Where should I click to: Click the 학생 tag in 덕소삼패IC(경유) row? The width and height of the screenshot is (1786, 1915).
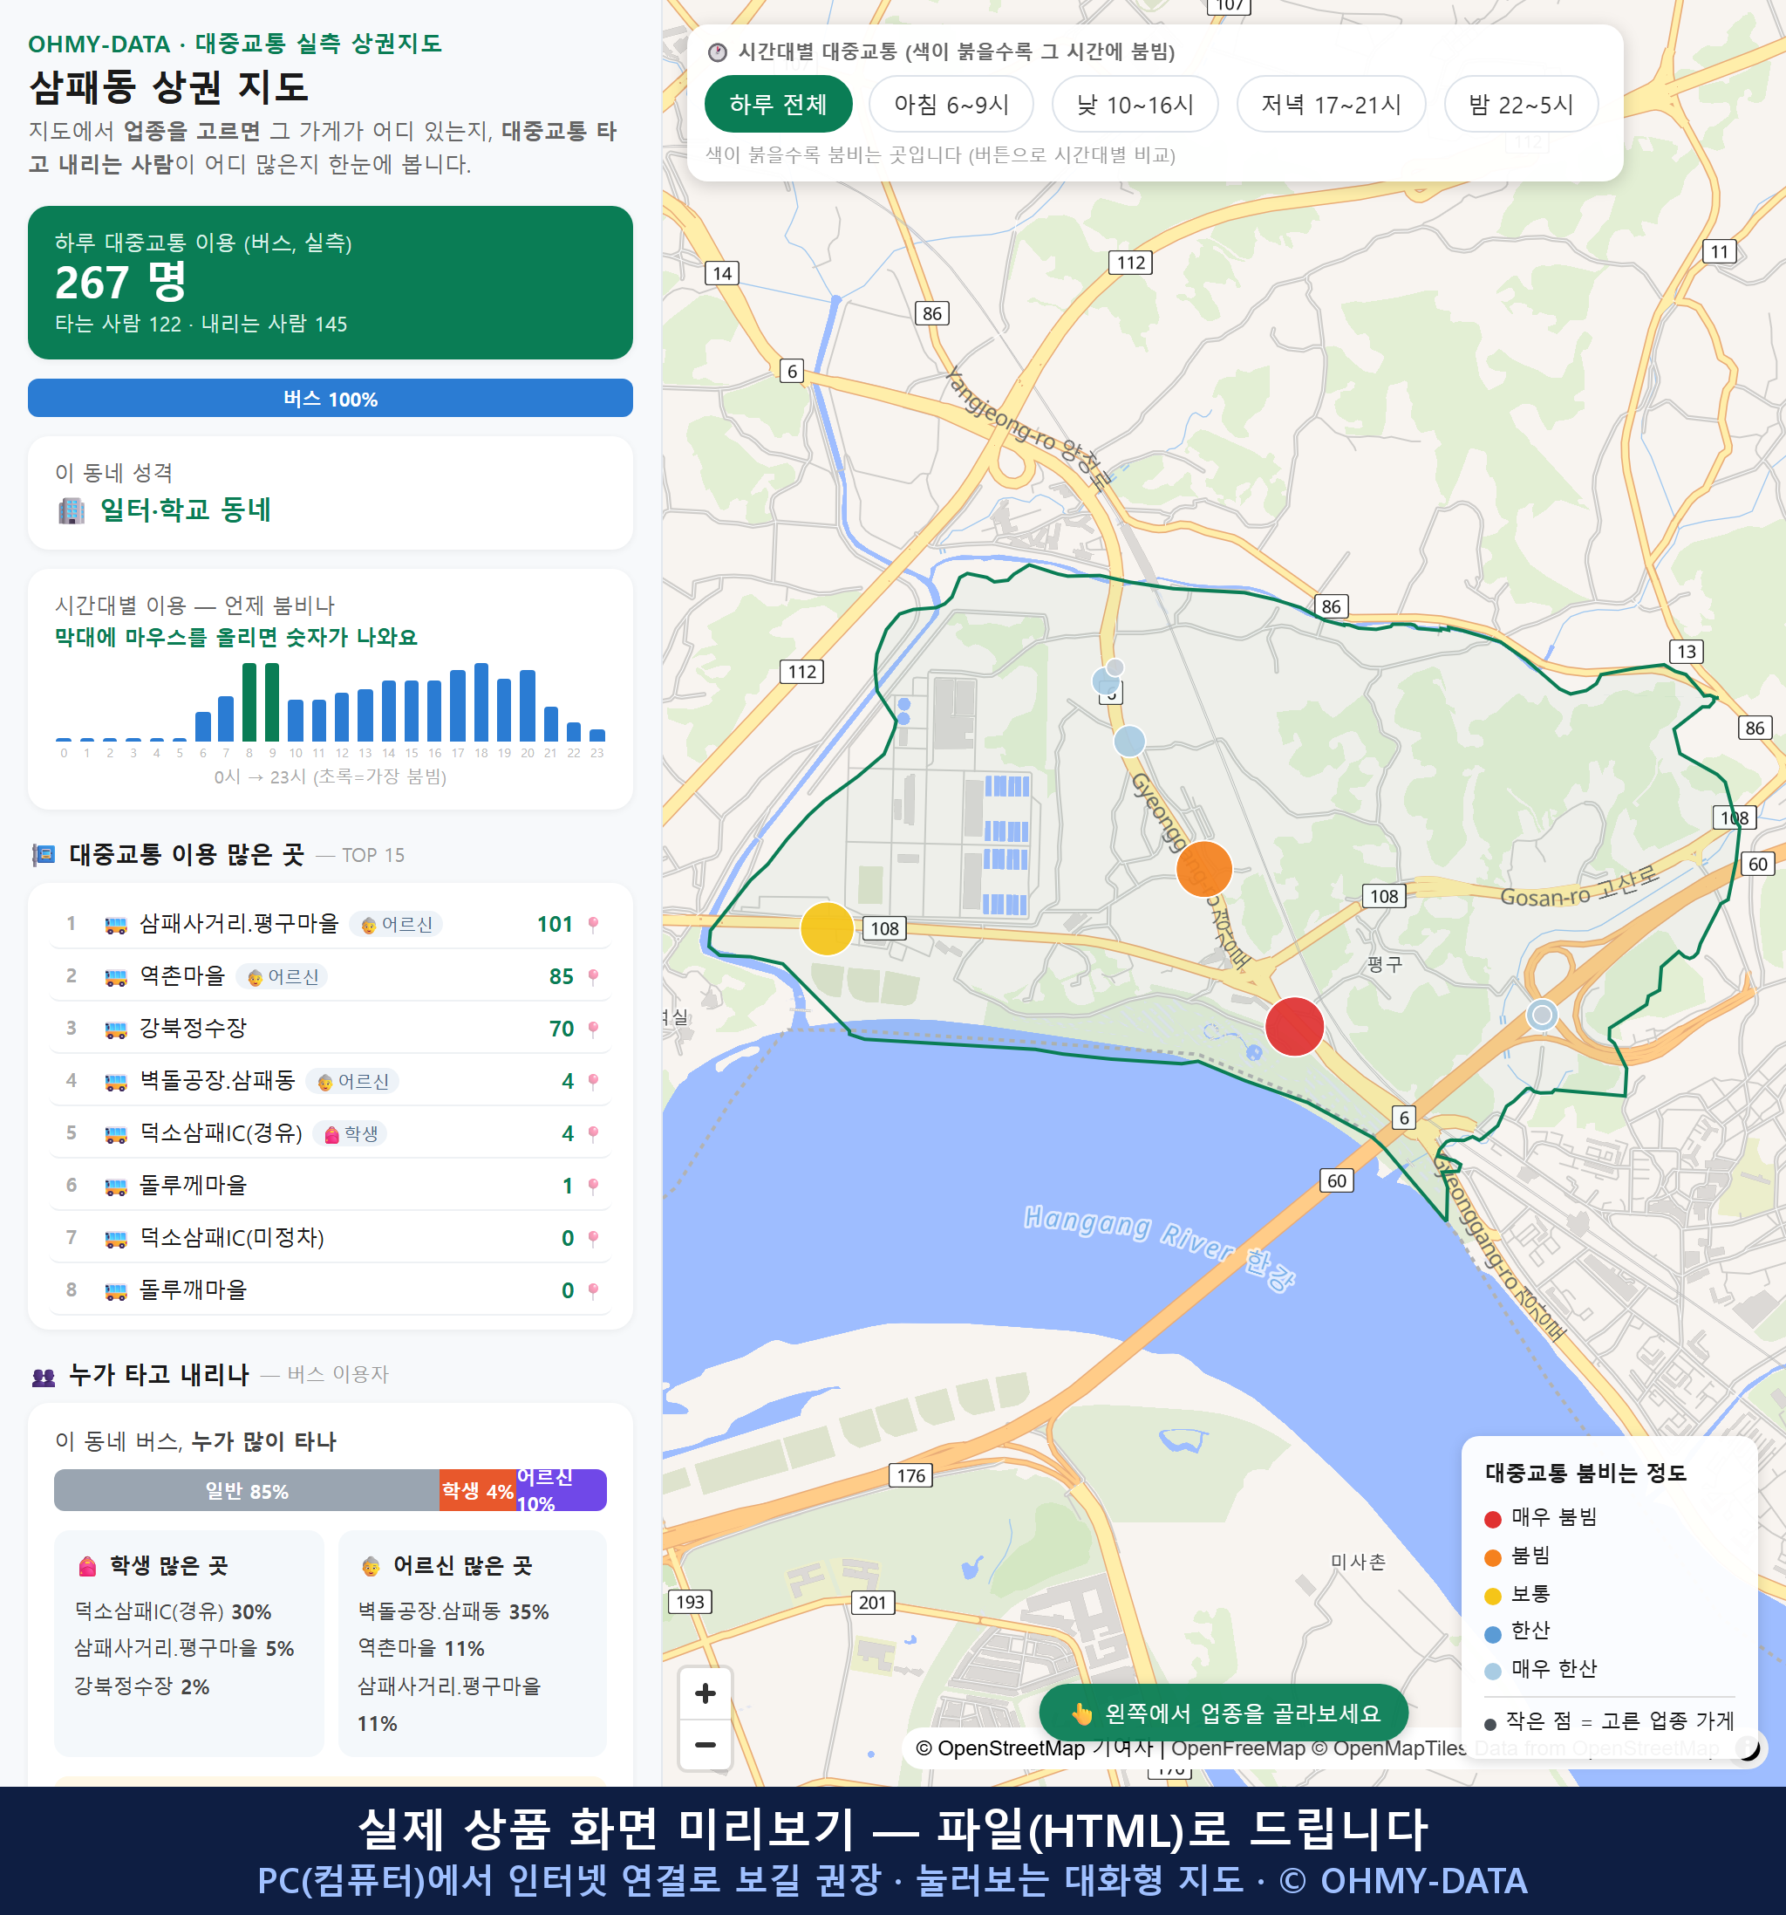[x=351, y=1134]
